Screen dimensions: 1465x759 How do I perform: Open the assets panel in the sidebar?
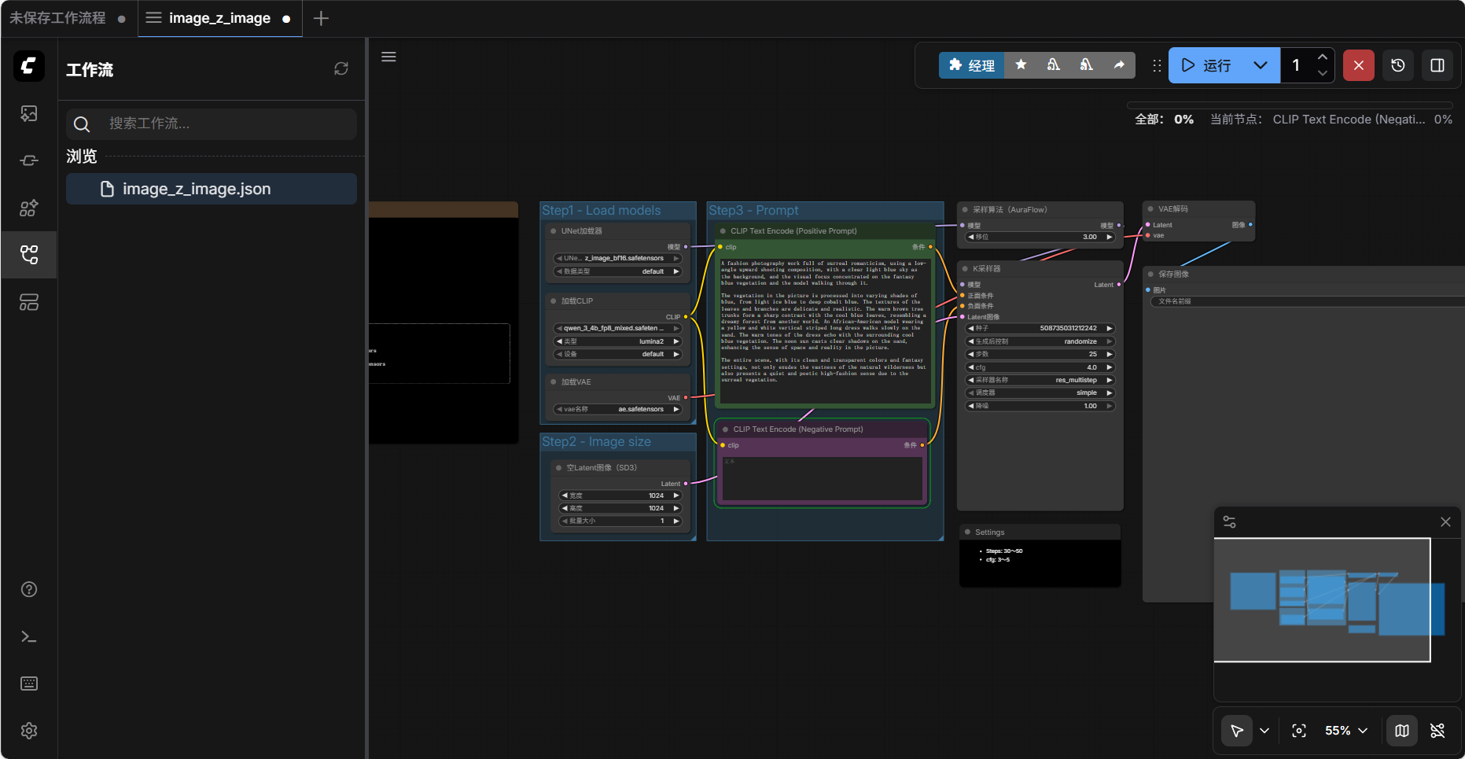click(x=29, y=113)
